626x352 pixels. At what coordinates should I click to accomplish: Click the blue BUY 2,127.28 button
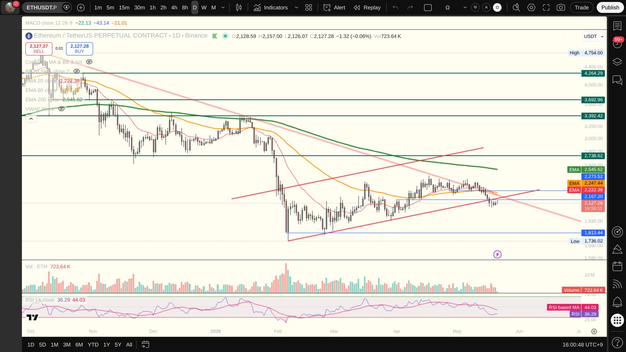(x=79, y=48)
